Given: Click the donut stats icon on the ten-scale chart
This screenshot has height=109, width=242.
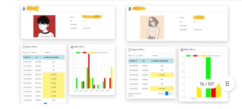Looking at the screenshot, I should point(72,47).
